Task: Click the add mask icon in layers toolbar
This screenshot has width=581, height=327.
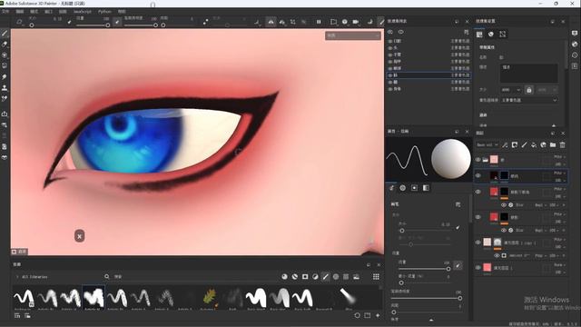Action: (515, 145)
